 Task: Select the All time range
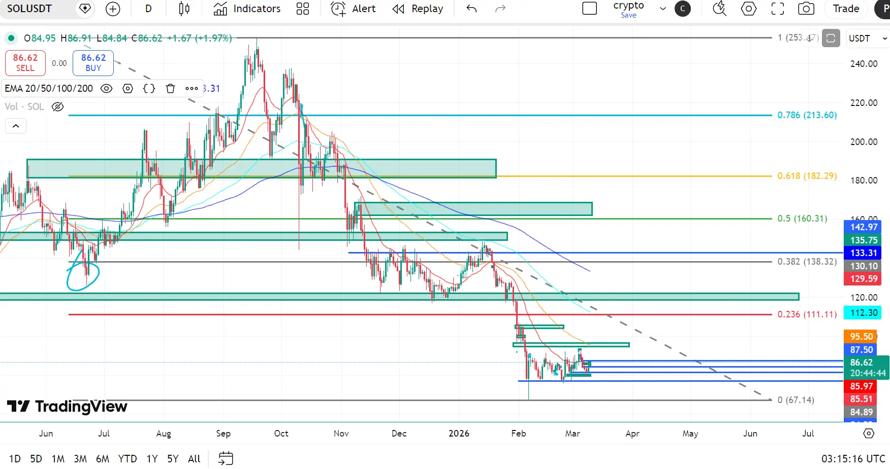[x=194, y=459]
